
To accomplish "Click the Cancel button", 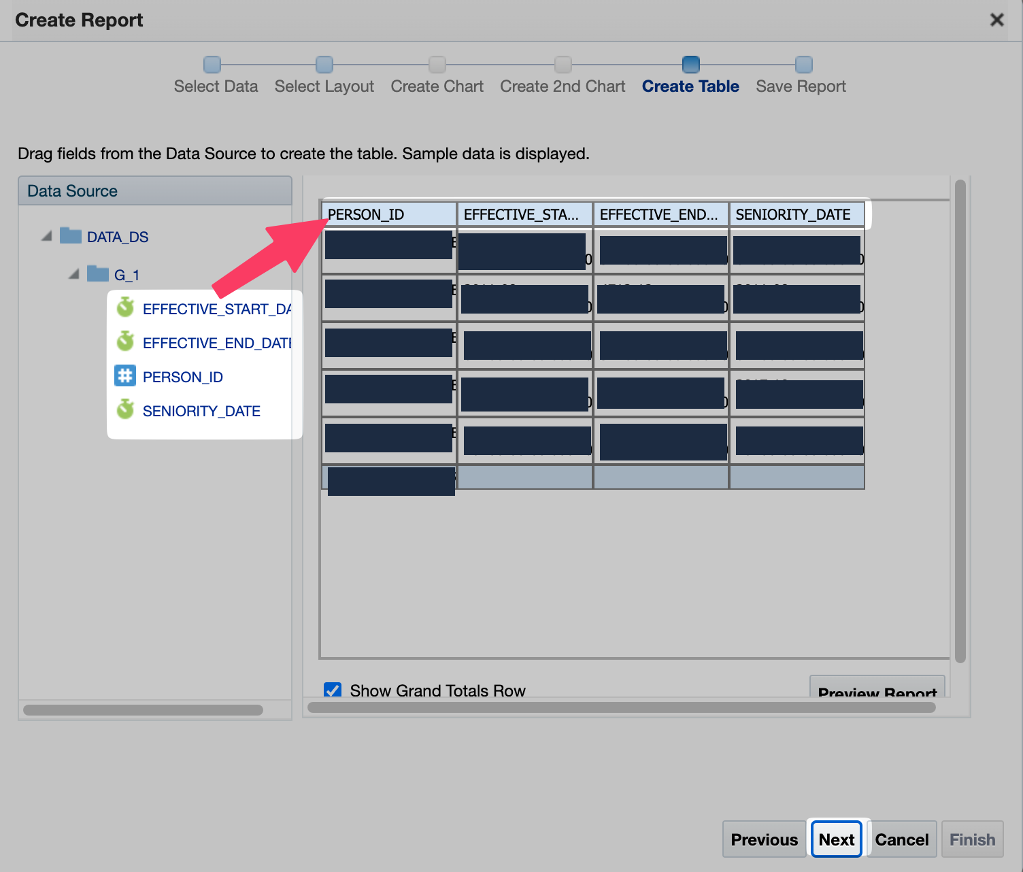I will [902, 839].
